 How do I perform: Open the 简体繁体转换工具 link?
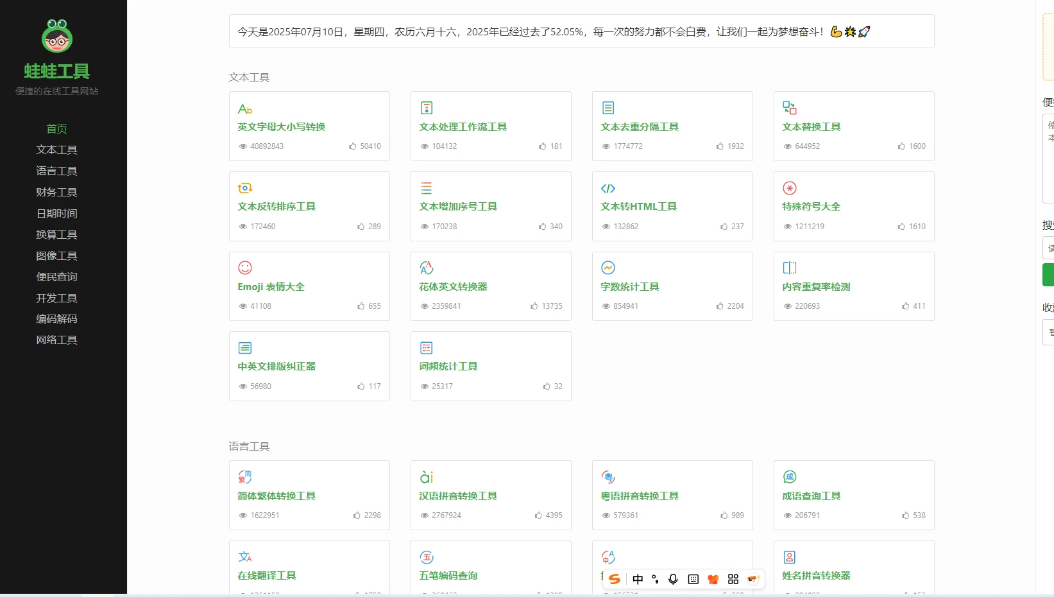(x=276, y=496)
